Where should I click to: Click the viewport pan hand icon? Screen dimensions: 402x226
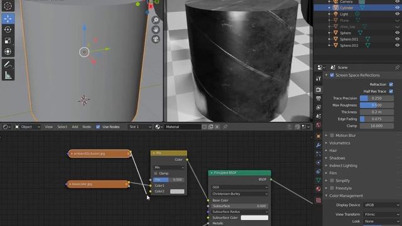156,30
